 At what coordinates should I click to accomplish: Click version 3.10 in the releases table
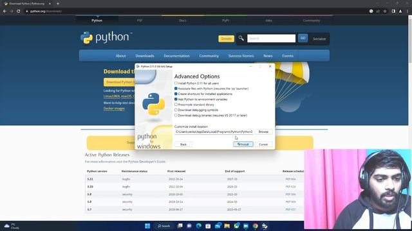point(90,187)
